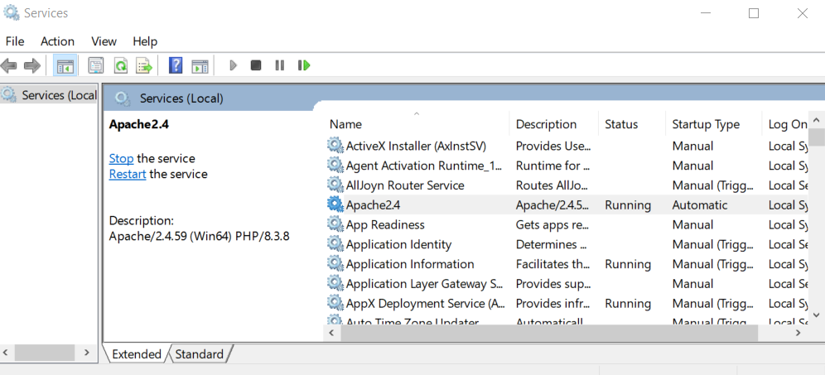
Task: Click the Export List toolbar icon
Action: [144, 65]
